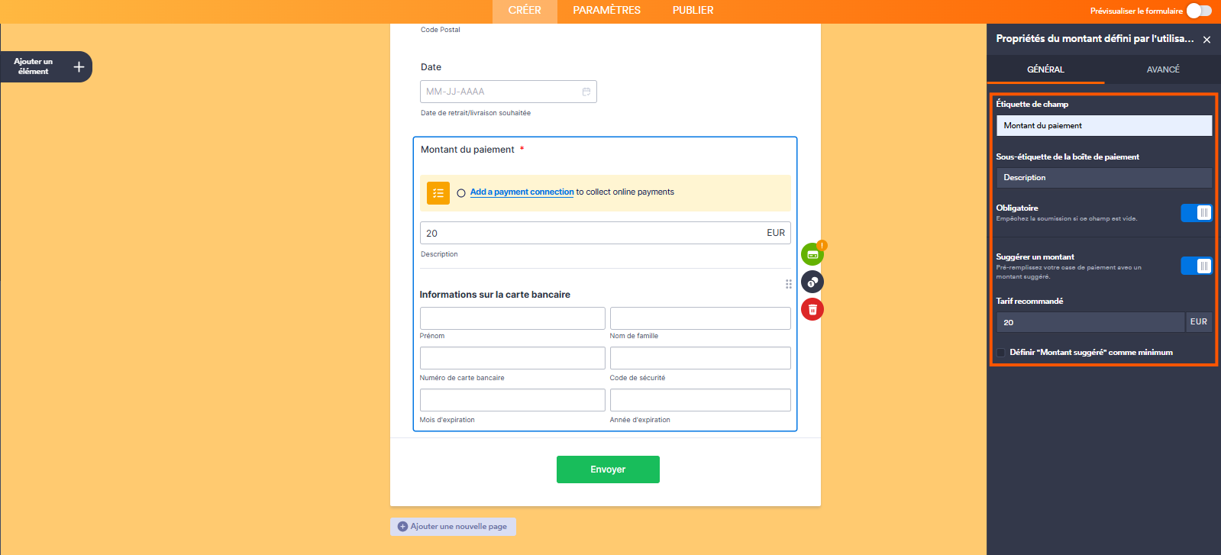Click the green payment card settings icon
The width and height of the screenshot is (1221, 555).
(x=812, y=255)
